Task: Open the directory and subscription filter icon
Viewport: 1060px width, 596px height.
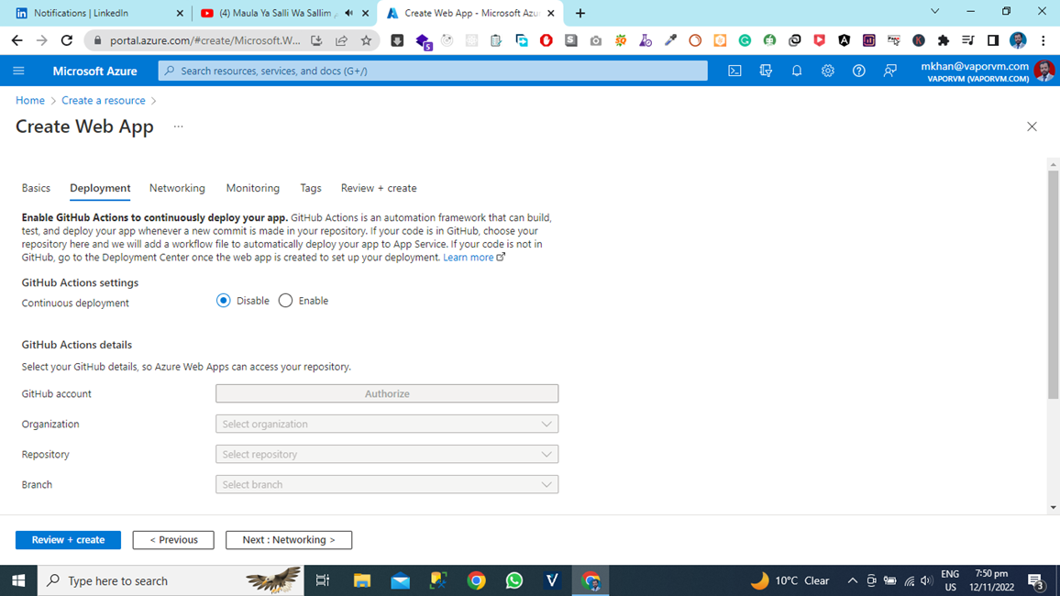Action: coord(766,71)
